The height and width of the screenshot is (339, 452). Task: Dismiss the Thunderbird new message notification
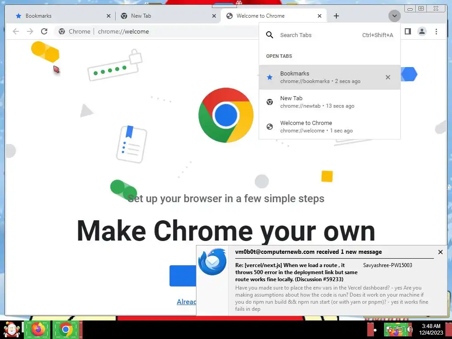pyautogui.click(x=441, y=252)
